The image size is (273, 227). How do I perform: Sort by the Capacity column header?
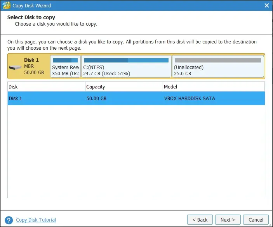pyautogui.click(x=124, y=87)
